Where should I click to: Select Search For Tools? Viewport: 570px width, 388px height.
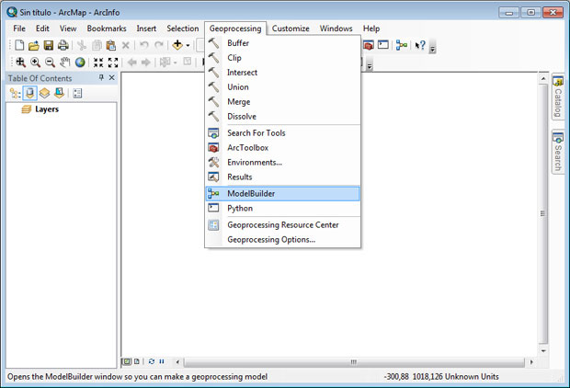point(283,133)
